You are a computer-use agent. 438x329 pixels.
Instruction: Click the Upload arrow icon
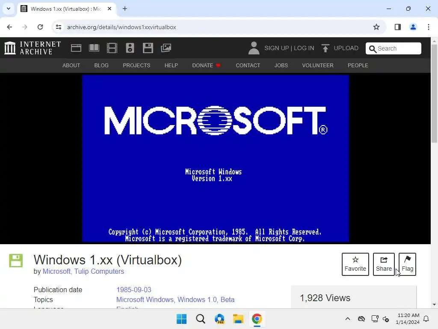pos(325,48)
